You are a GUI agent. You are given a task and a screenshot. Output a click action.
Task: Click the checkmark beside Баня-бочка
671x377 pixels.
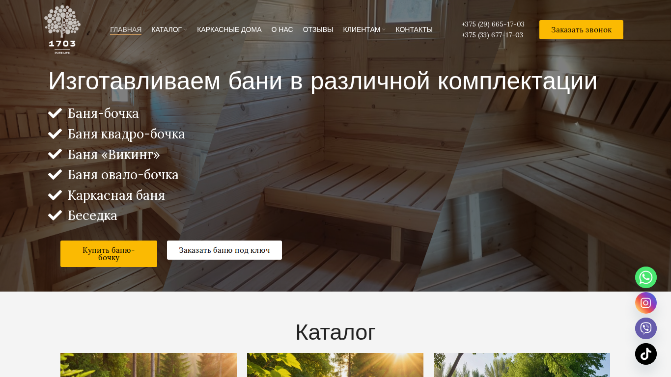click(55, 113)
